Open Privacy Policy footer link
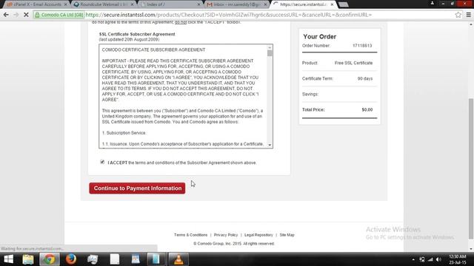 point(226,235)
